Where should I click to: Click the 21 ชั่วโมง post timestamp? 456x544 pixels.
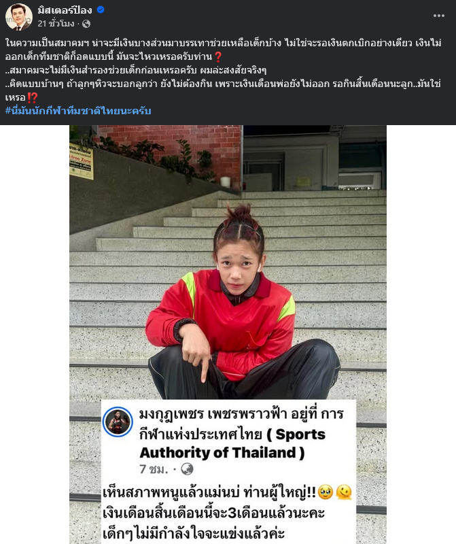tap(56, 24)
